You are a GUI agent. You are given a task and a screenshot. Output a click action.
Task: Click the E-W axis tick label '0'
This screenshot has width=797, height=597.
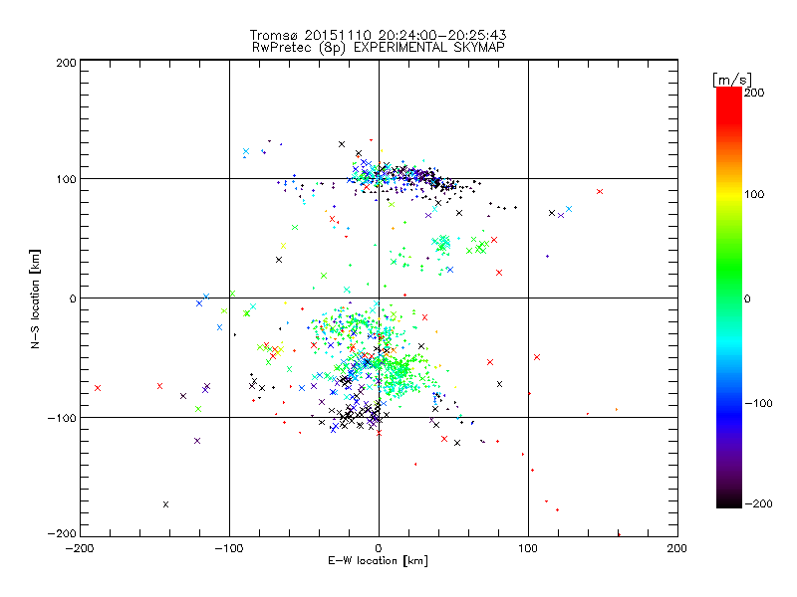coord(379,548)
